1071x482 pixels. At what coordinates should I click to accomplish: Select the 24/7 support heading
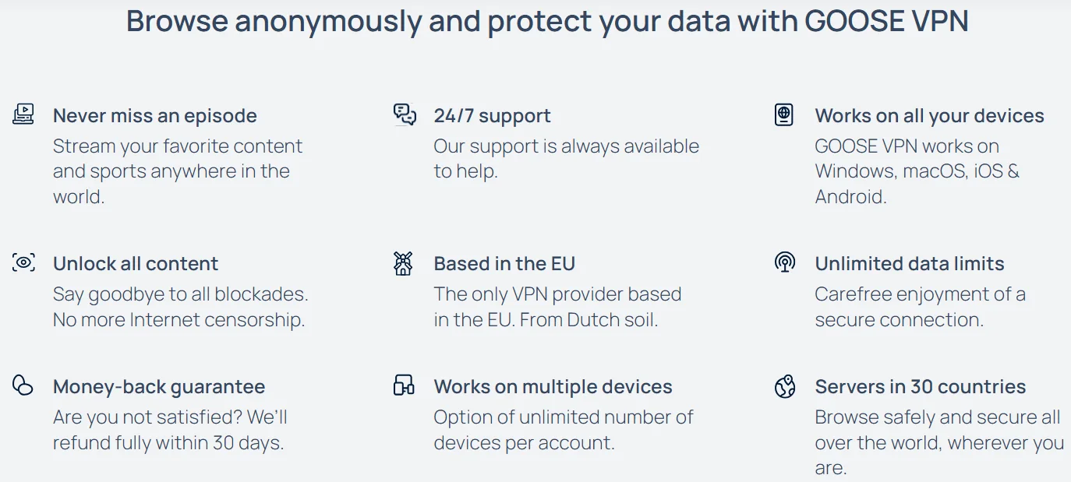tap(493, 116)
